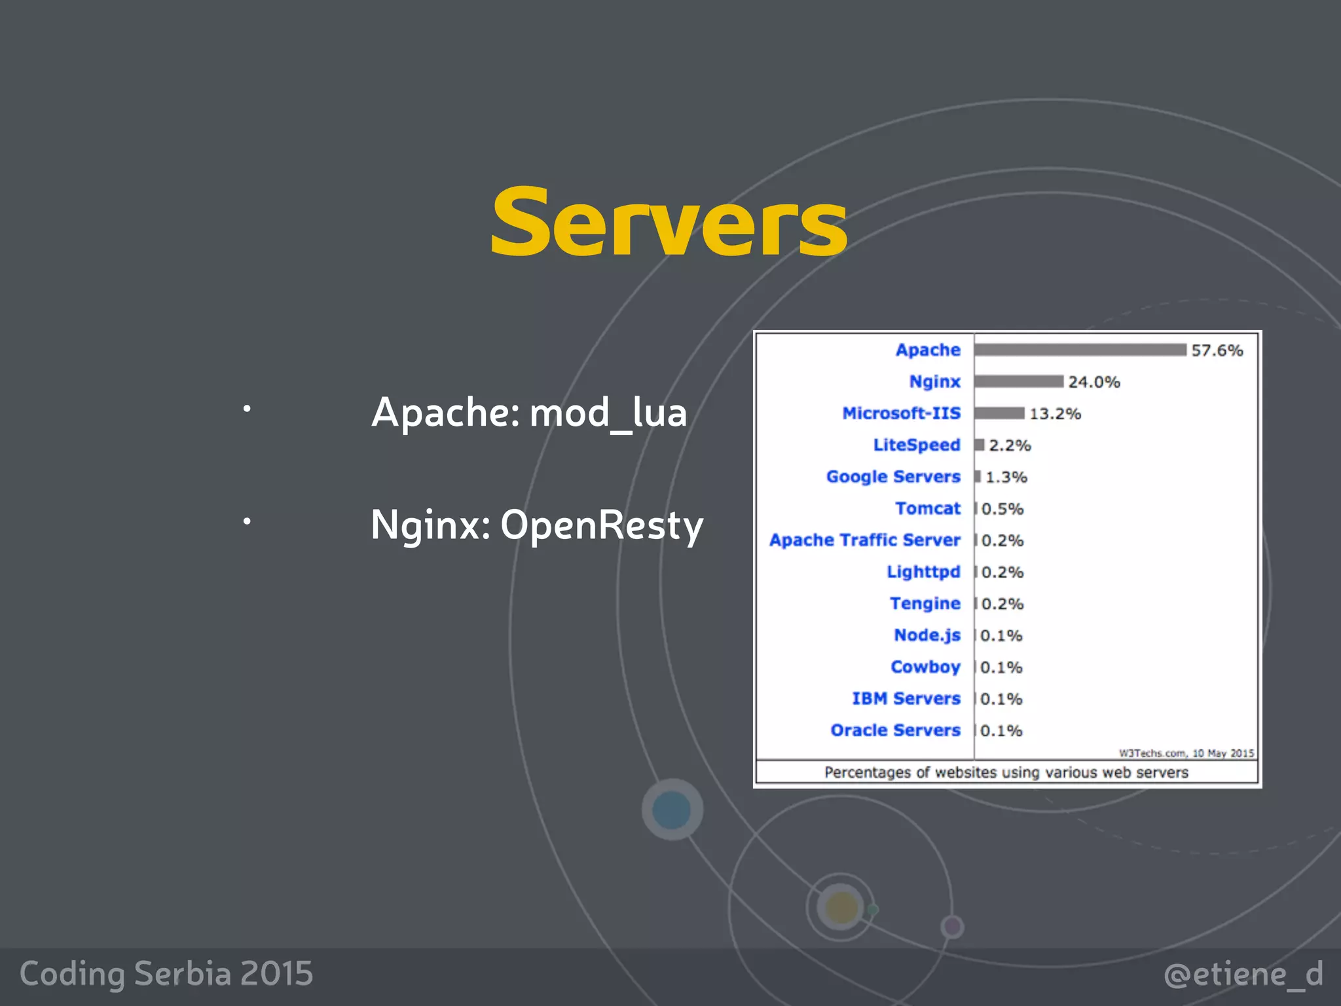Open the Apache link in the chart
The image size is (1341, 1006).
[928, 350]
